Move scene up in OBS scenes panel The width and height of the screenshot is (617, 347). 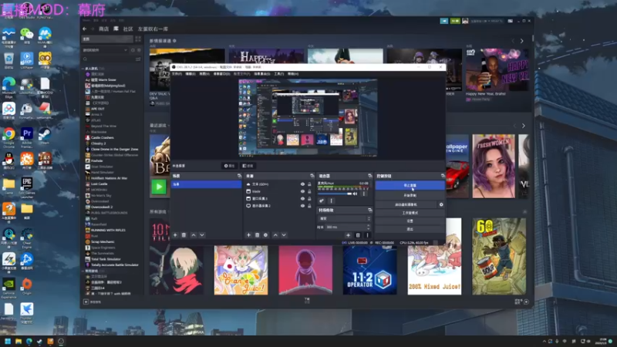tap(194, 235)
